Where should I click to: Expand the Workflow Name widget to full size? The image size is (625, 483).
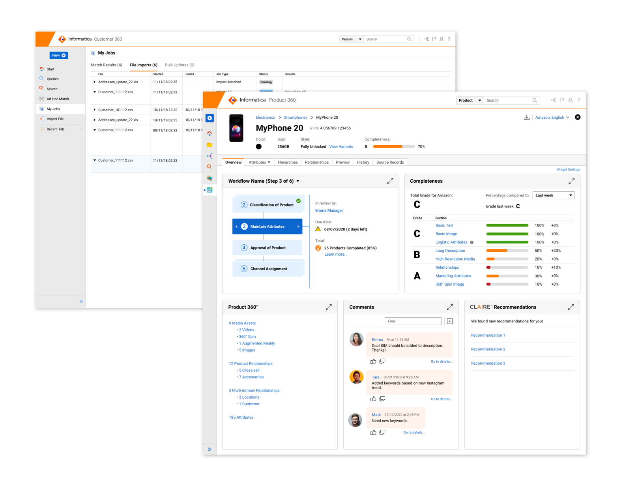(x=390, y=181)
